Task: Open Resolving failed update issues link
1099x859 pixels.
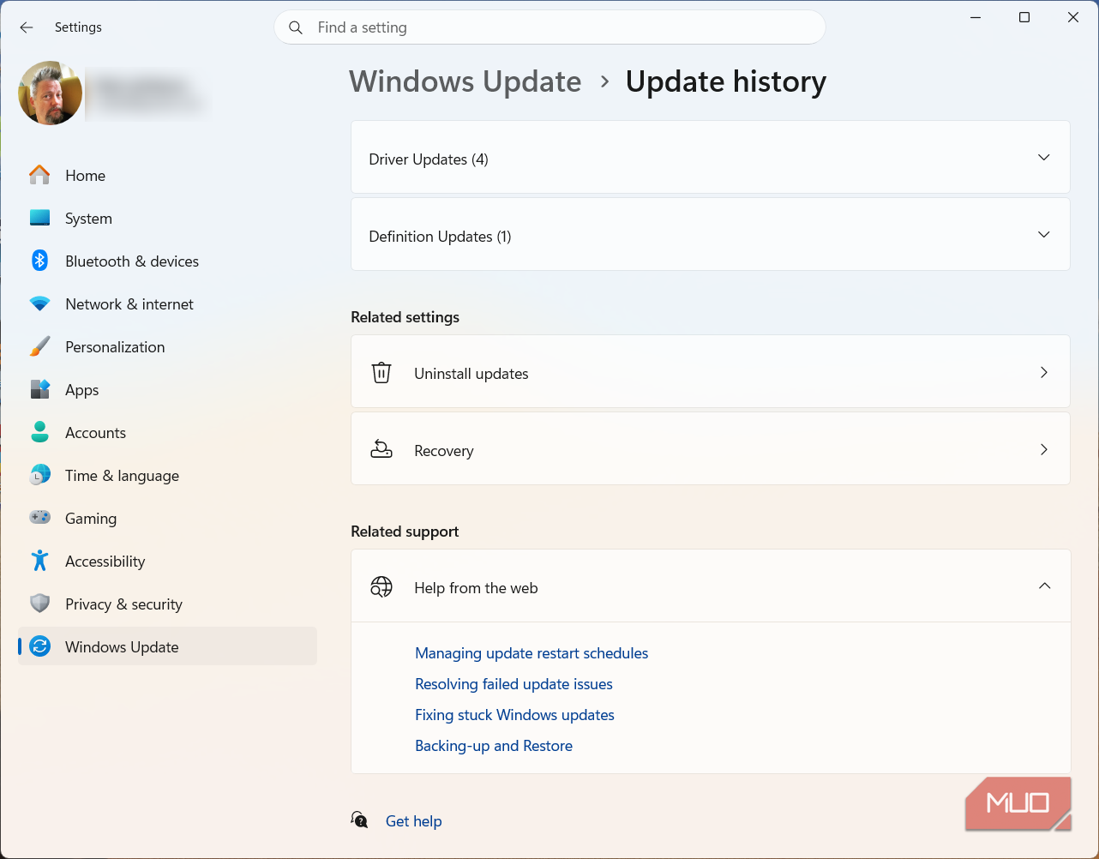Action: 513,684
